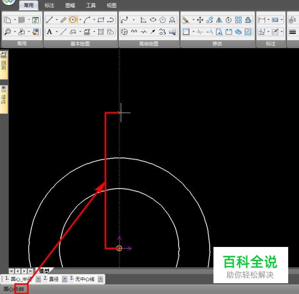Image resolution: width=299 pixels, height=294 pixels.
Task: Switch to the 工具 ribbon tab
Action: [91, 5]
